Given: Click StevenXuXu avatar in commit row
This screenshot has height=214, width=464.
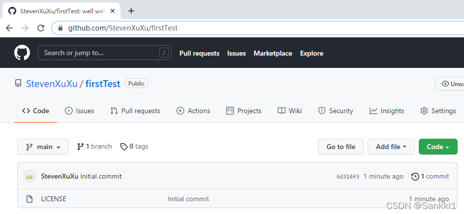Looking at the screenshot, I should pyautogui.click(x=29, y=177).
